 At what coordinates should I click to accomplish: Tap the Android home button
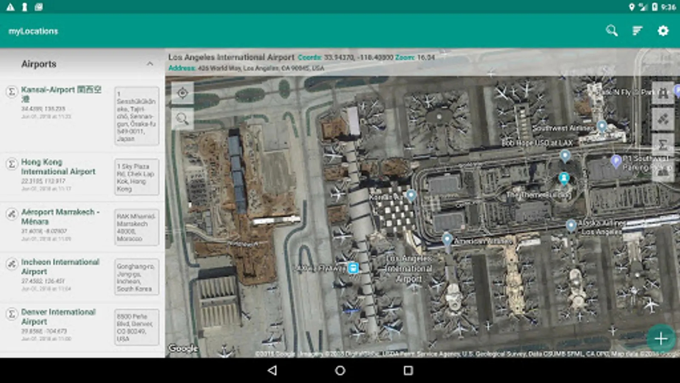340,370
